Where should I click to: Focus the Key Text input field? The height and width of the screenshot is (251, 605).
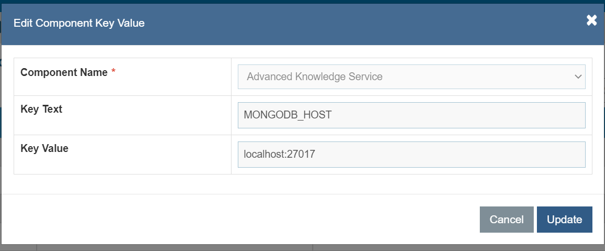click(411, 115)
